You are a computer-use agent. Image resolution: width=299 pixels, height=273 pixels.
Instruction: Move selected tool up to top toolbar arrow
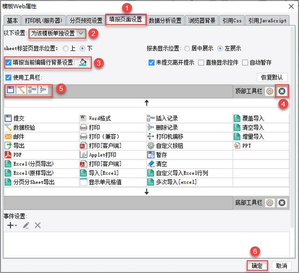pos(146,103)
